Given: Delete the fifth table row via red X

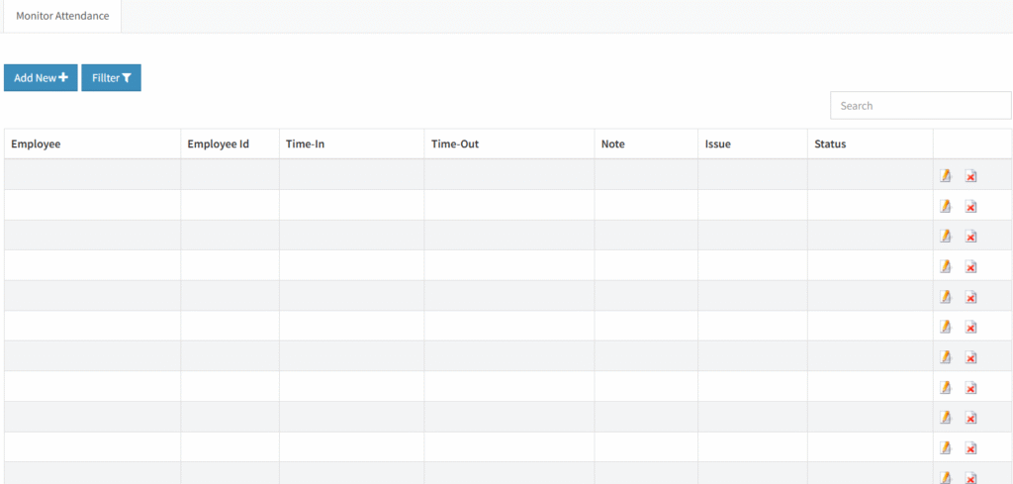Looking at the screenshot, I should [x=970, y=297].
